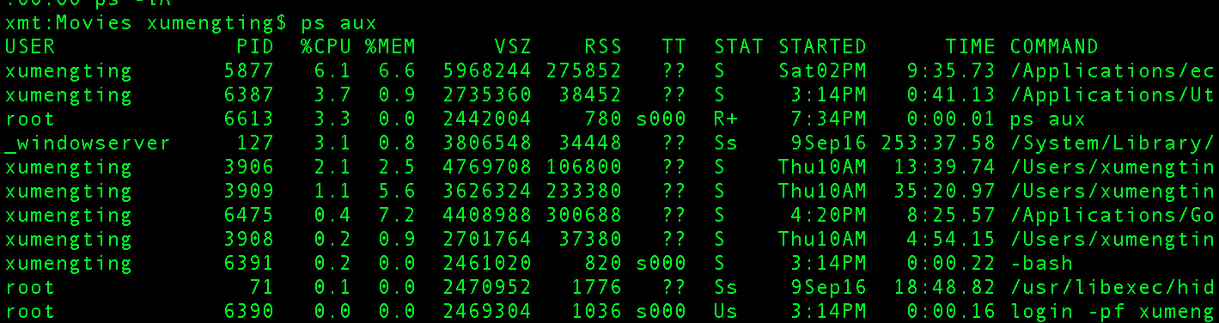Click the PID column header
Image resolution: width=1219 pixels, height=323 pixels.
pos(255,46)
